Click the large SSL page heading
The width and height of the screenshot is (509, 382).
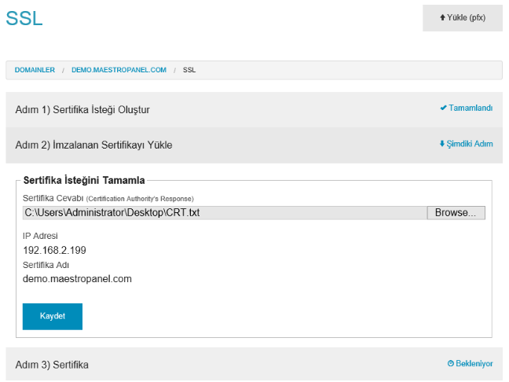[24, 18]
